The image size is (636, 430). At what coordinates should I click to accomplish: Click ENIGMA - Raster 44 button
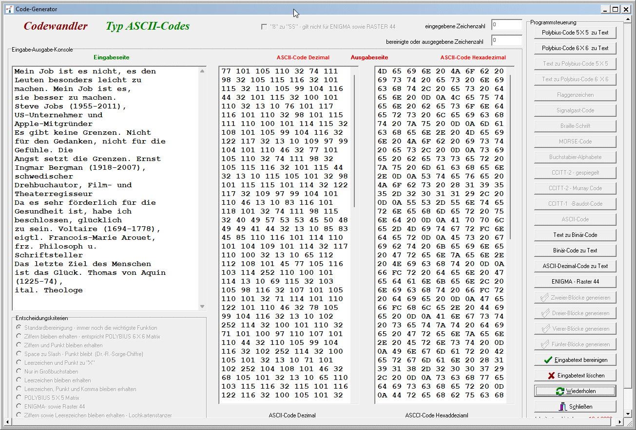pyautogui.click(x=575, y=282)
